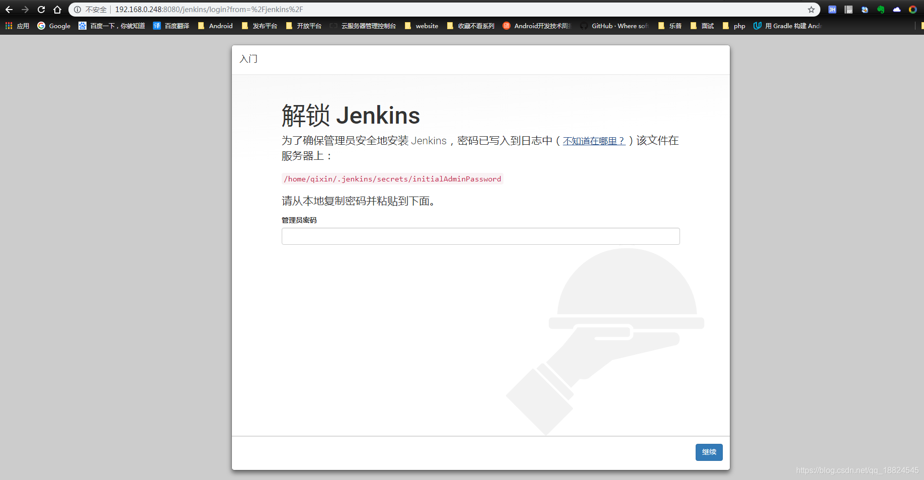Open the GitHub bookmark
The height and width of the screenshot is (480, 924).
pyautogui.click(x=615, y=26)
